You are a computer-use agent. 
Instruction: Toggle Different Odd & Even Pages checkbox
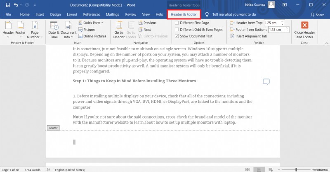tap(177, 30)
